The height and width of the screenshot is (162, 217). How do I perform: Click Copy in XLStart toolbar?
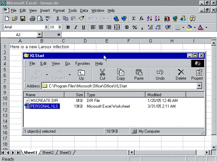click(x=121, y=75)
